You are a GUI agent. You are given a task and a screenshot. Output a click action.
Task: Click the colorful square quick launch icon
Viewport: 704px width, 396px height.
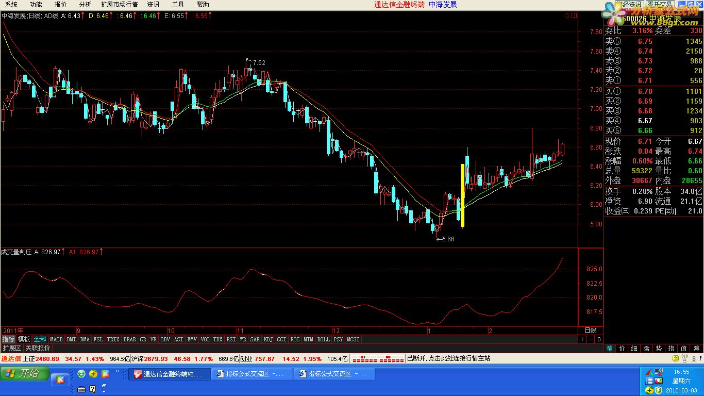coord(105,373)
